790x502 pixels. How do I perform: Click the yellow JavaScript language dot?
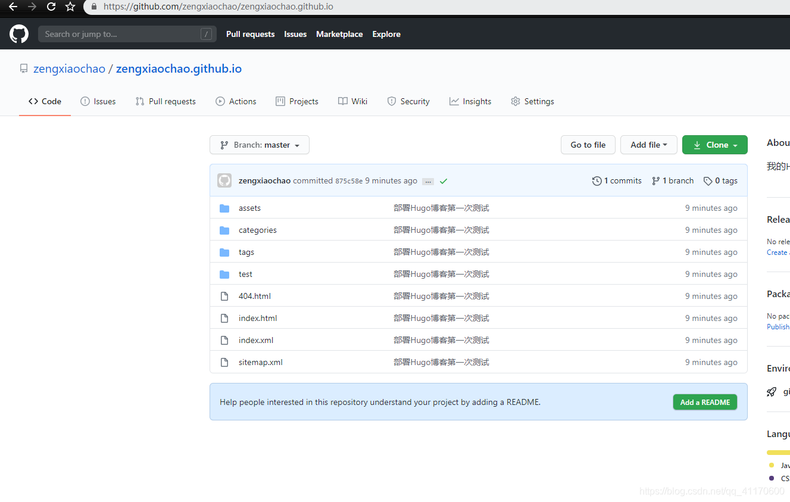pos(772,465)
